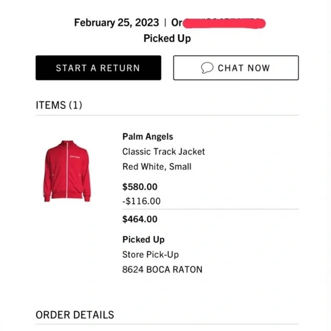Click the redacted order number

[x=224, y=23]
